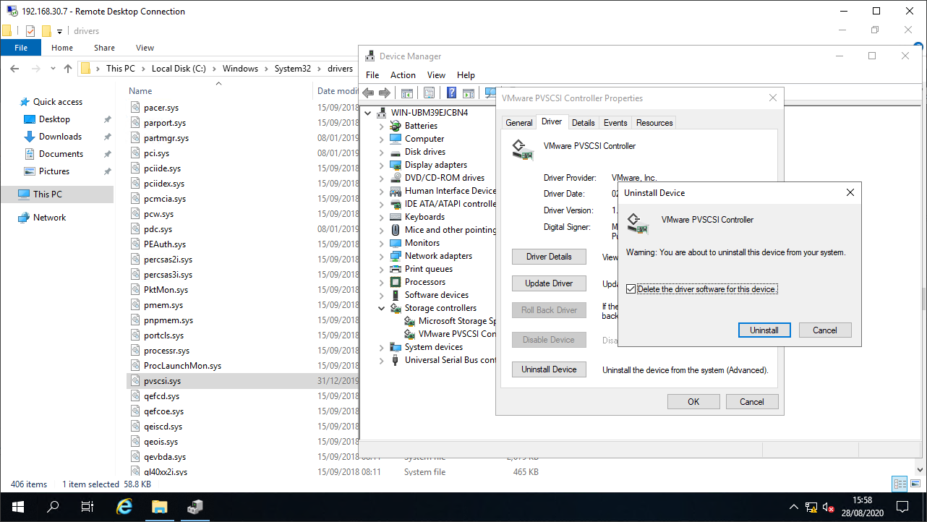Open the File Explorer Share ribbon tab

(x=104, y=48)
